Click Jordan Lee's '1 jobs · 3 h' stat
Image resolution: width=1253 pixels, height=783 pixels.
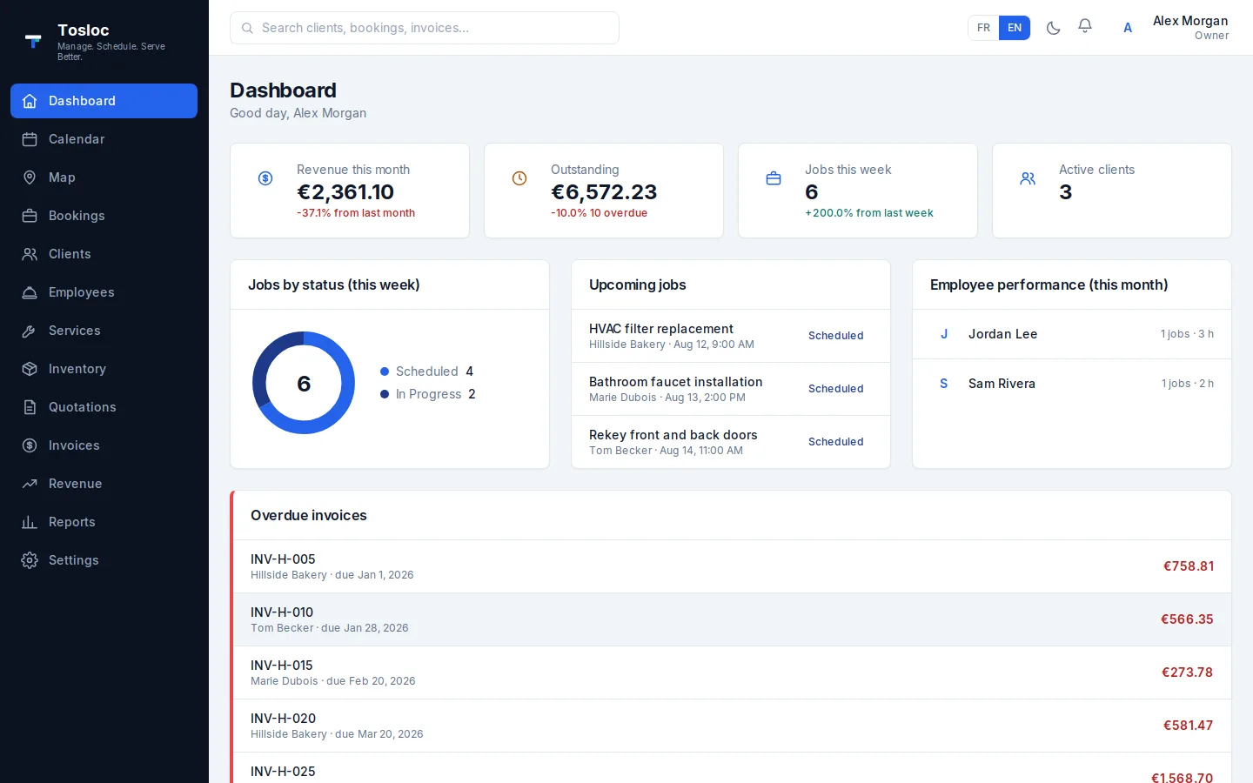pyautogui.click(x=1187, y=334)
